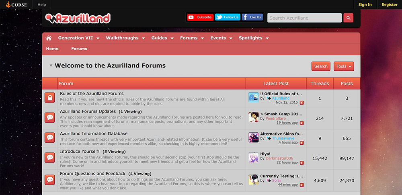The image size is (402, 195).
Task: Go to latest post arrow beside 44 mins ago
Action: pyautogui.click(x=302, y=185)
